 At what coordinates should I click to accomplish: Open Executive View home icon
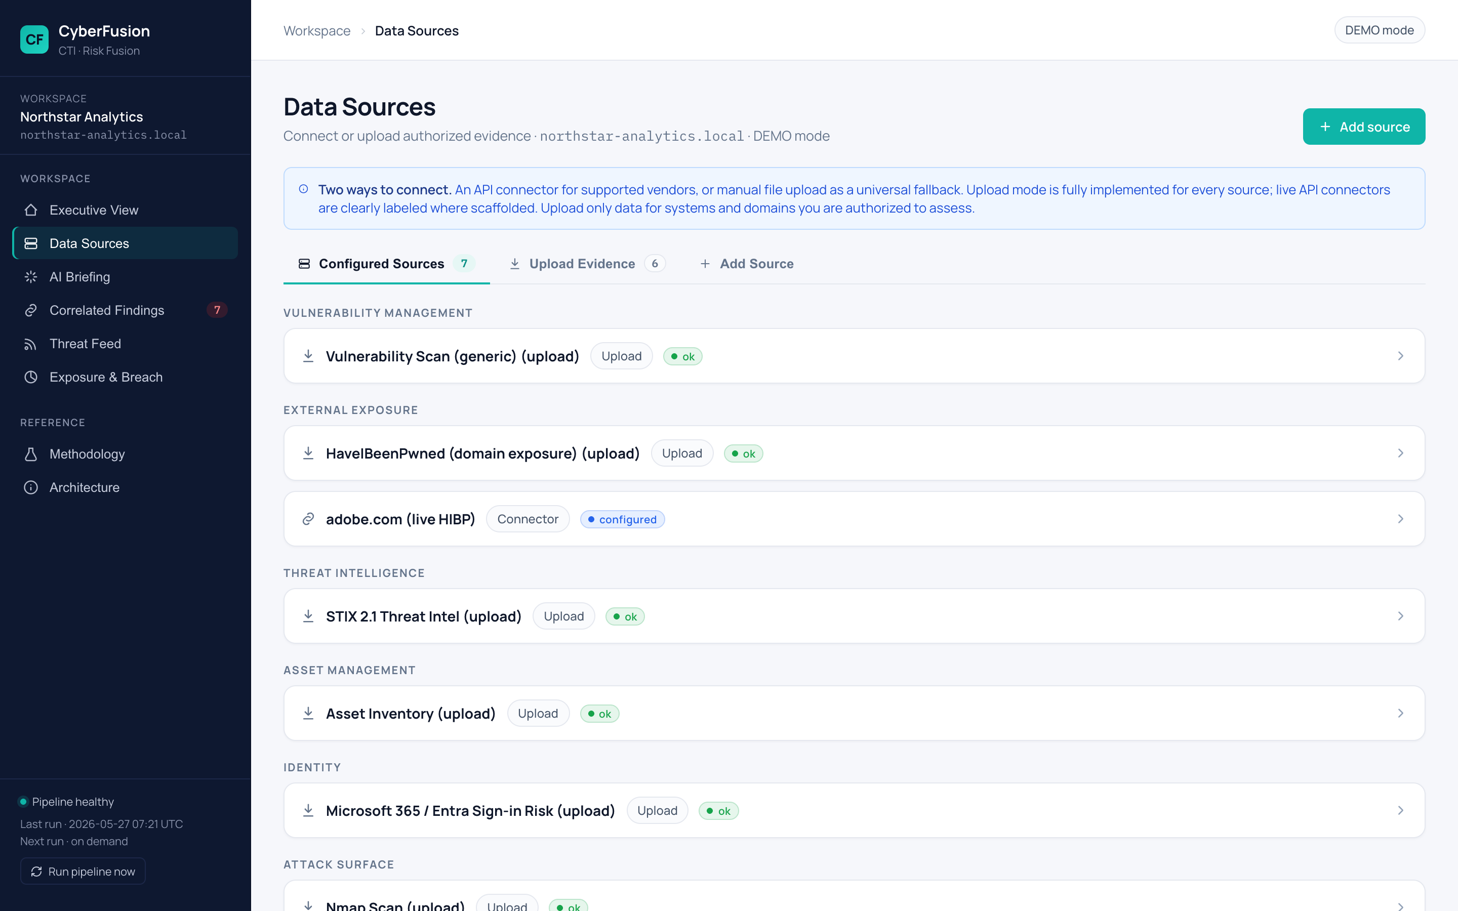pyautogui.click(x=31, y=210)
